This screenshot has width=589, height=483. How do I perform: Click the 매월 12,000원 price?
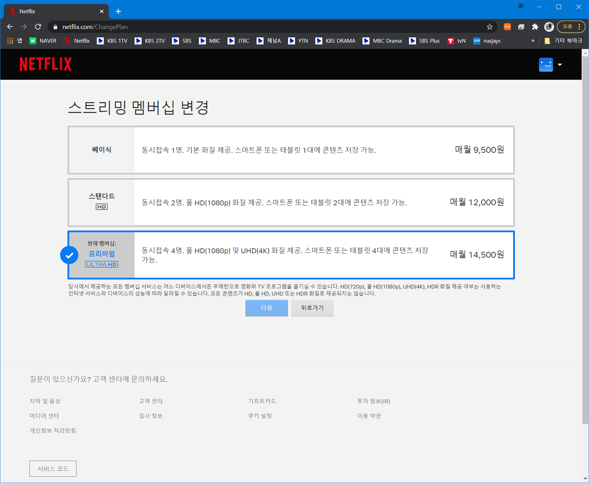[477, 202]
